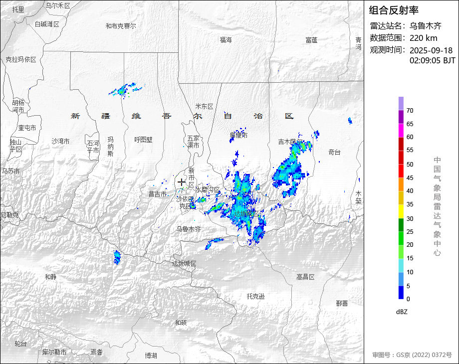Image resolution: width=459 pixels, height=364 pixels.
Task: Pick the cyan 10–15 dBZ legend color
Action: [x=401, y=265]
